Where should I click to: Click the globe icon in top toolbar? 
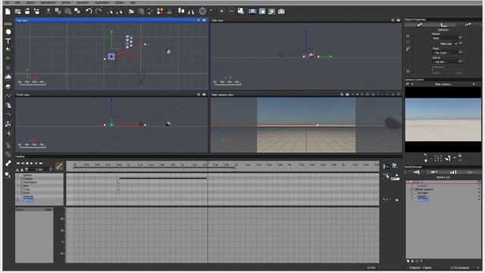pos(202,11)
